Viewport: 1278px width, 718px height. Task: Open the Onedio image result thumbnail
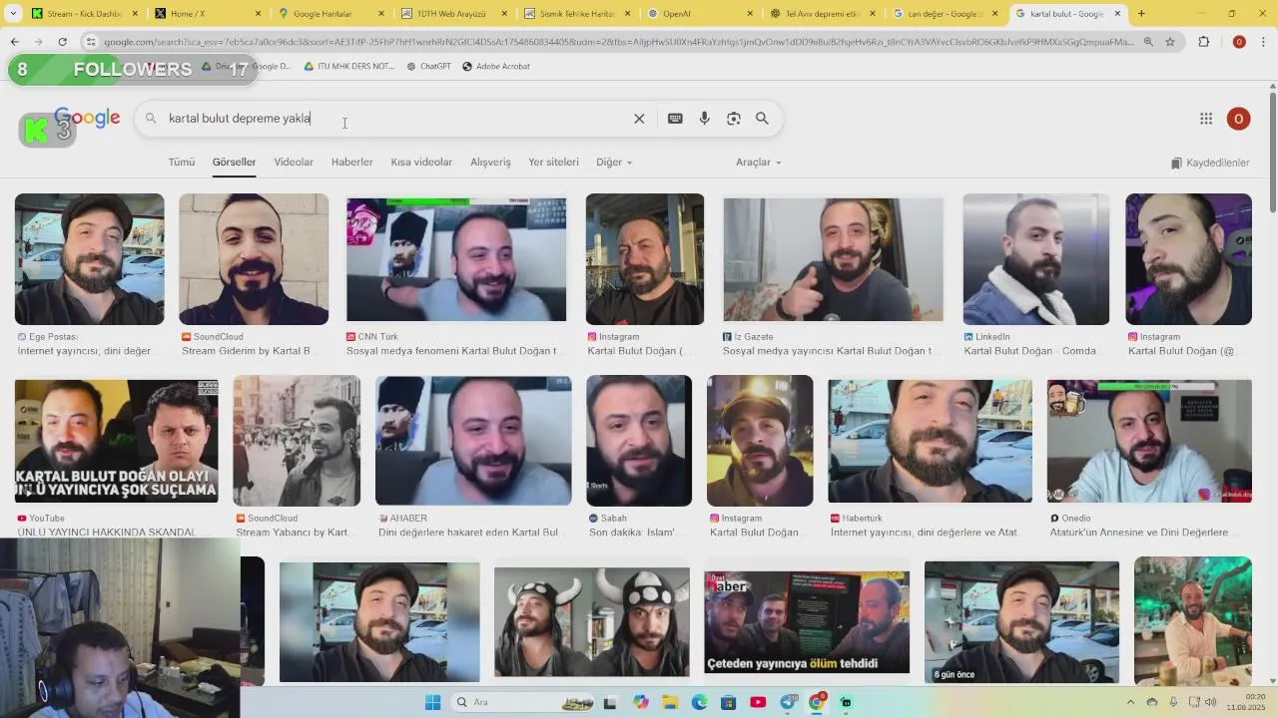pyautogui.click(x=1149, y=441)
